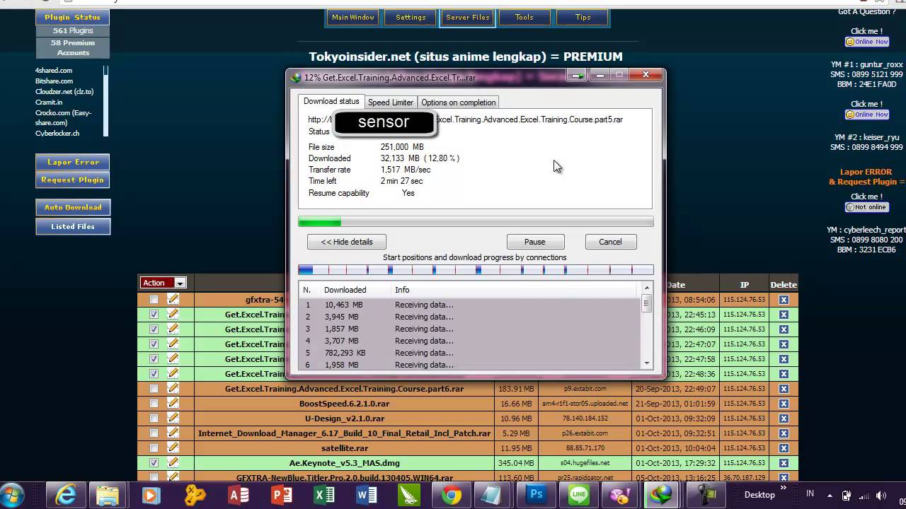The width and height of the screenshot is (906, 509).
Task: Click the edit pencil for Ae.Keynote_v5.3_MAS.dmg
Action: 173,462
